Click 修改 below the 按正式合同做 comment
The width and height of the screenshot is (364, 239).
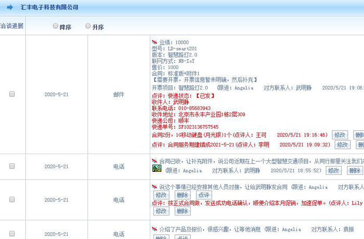tap(161, 211)
